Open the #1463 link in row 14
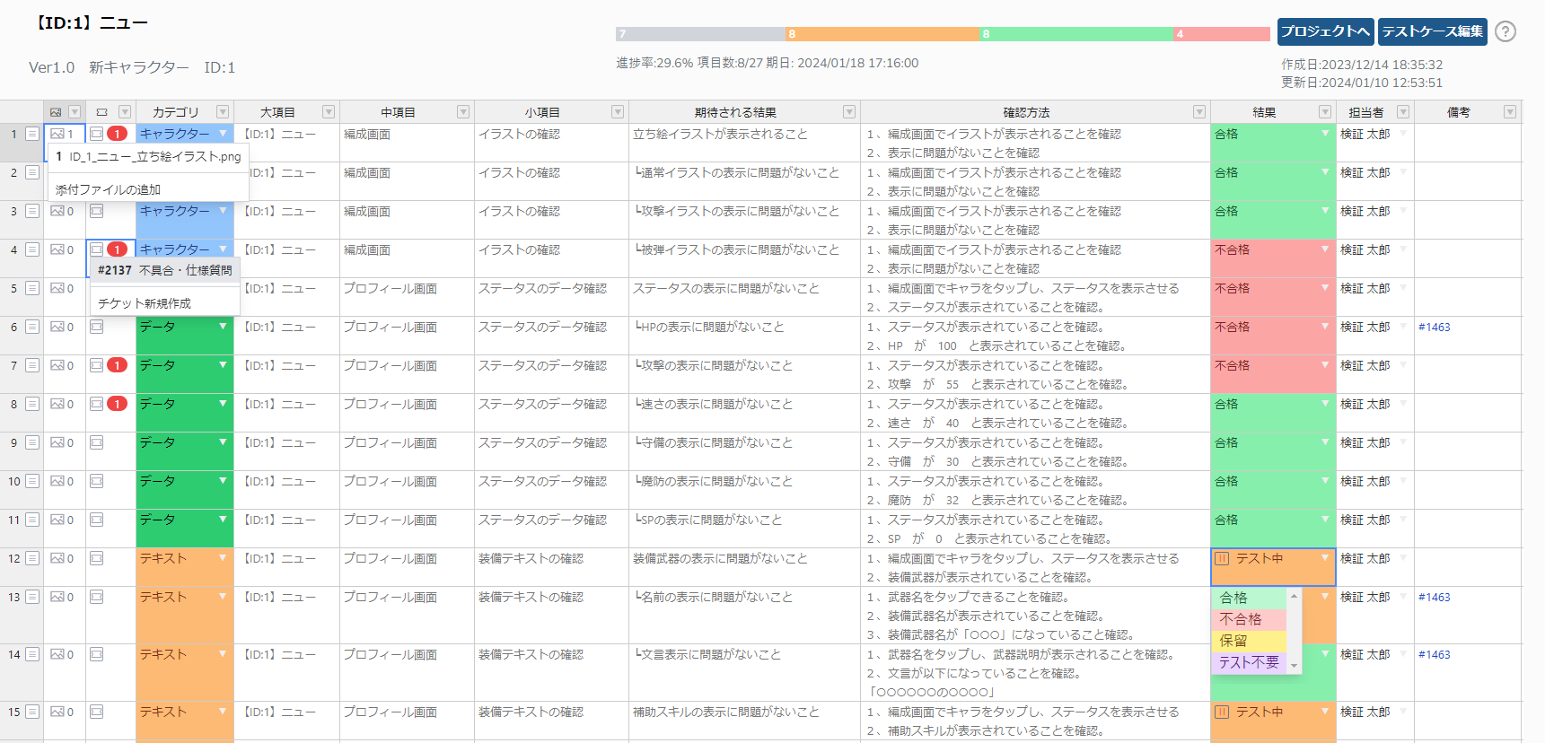This screenshot has width=1545, height=743. [x=1435, y=654]
